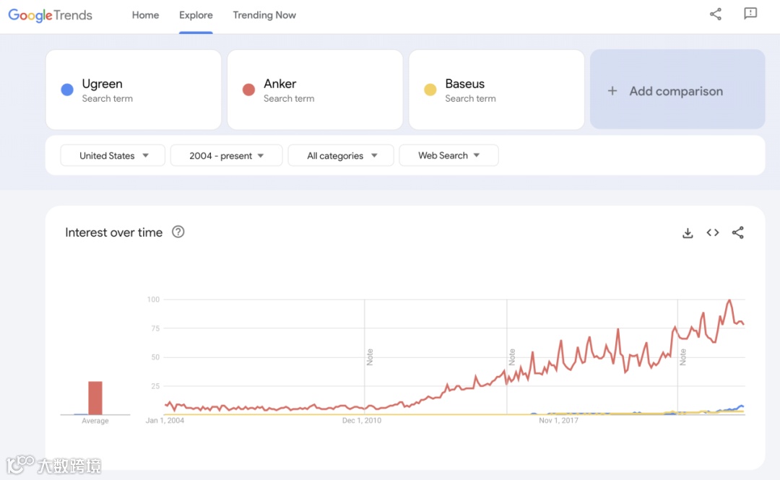Share the Interest over time chart
Viewport: 780px width, 480px height.
[737, 232]
